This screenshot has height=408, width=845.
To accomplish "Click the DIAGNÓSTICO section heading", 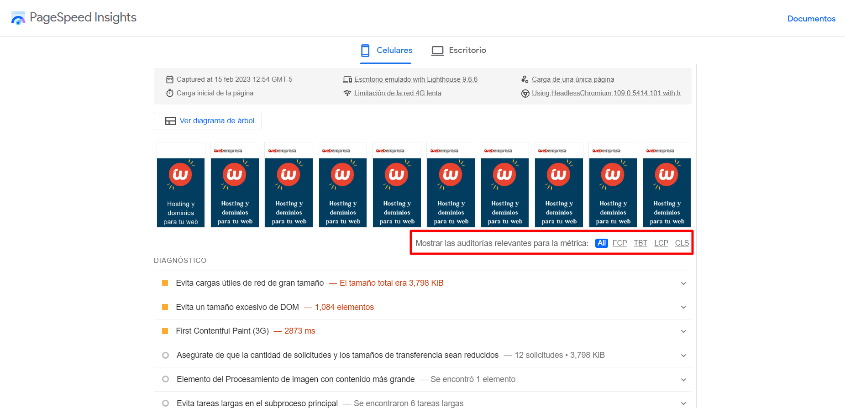I will tap(180, 261).
